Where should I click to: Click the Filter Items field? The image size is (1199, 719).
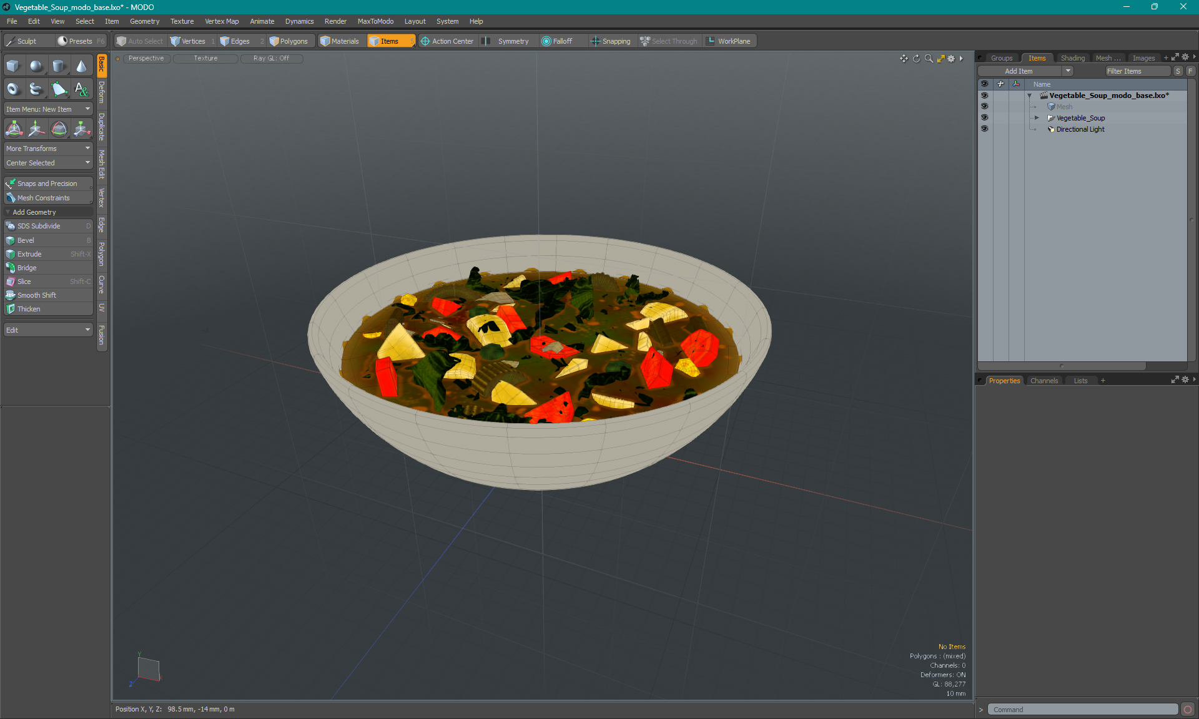(x=1137, y=71)
